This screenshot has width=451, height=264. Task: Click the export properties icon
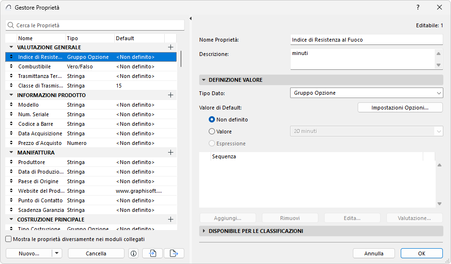click(x=174, y=253)
